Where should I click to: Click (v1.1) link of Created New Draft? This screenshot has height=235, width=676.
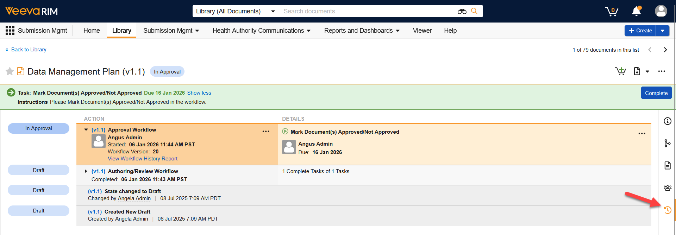click(95, 212)
